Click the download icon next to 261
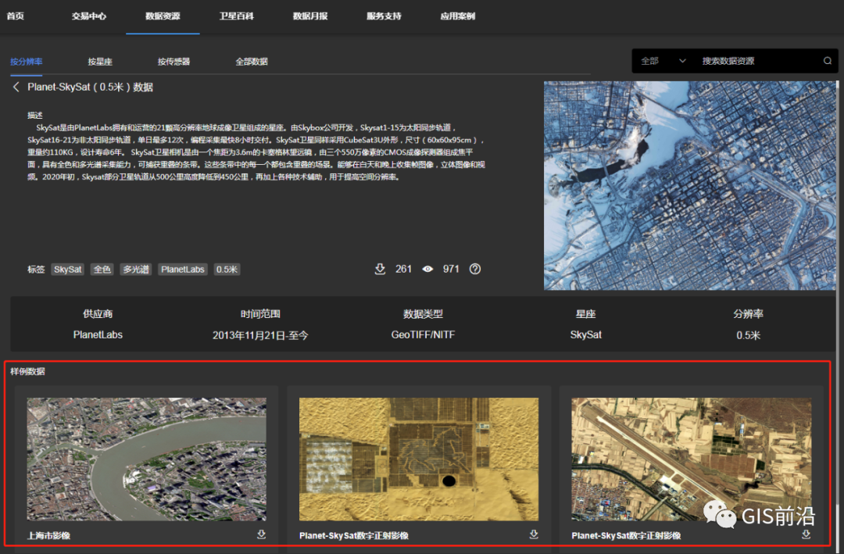Viewport: 844px width, 554px height. (x=380, y=270)
